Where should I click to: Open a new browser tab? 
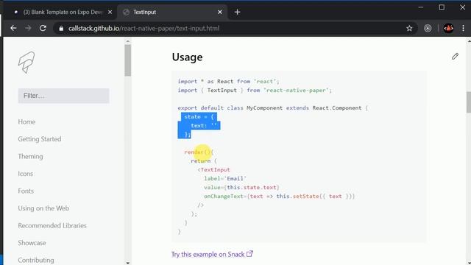(237, 12)
